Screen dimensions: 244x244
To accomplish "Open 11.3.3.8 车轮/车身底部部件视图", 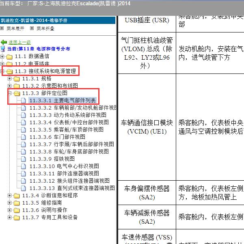I will pyautogui.click(x=69, y=151).
